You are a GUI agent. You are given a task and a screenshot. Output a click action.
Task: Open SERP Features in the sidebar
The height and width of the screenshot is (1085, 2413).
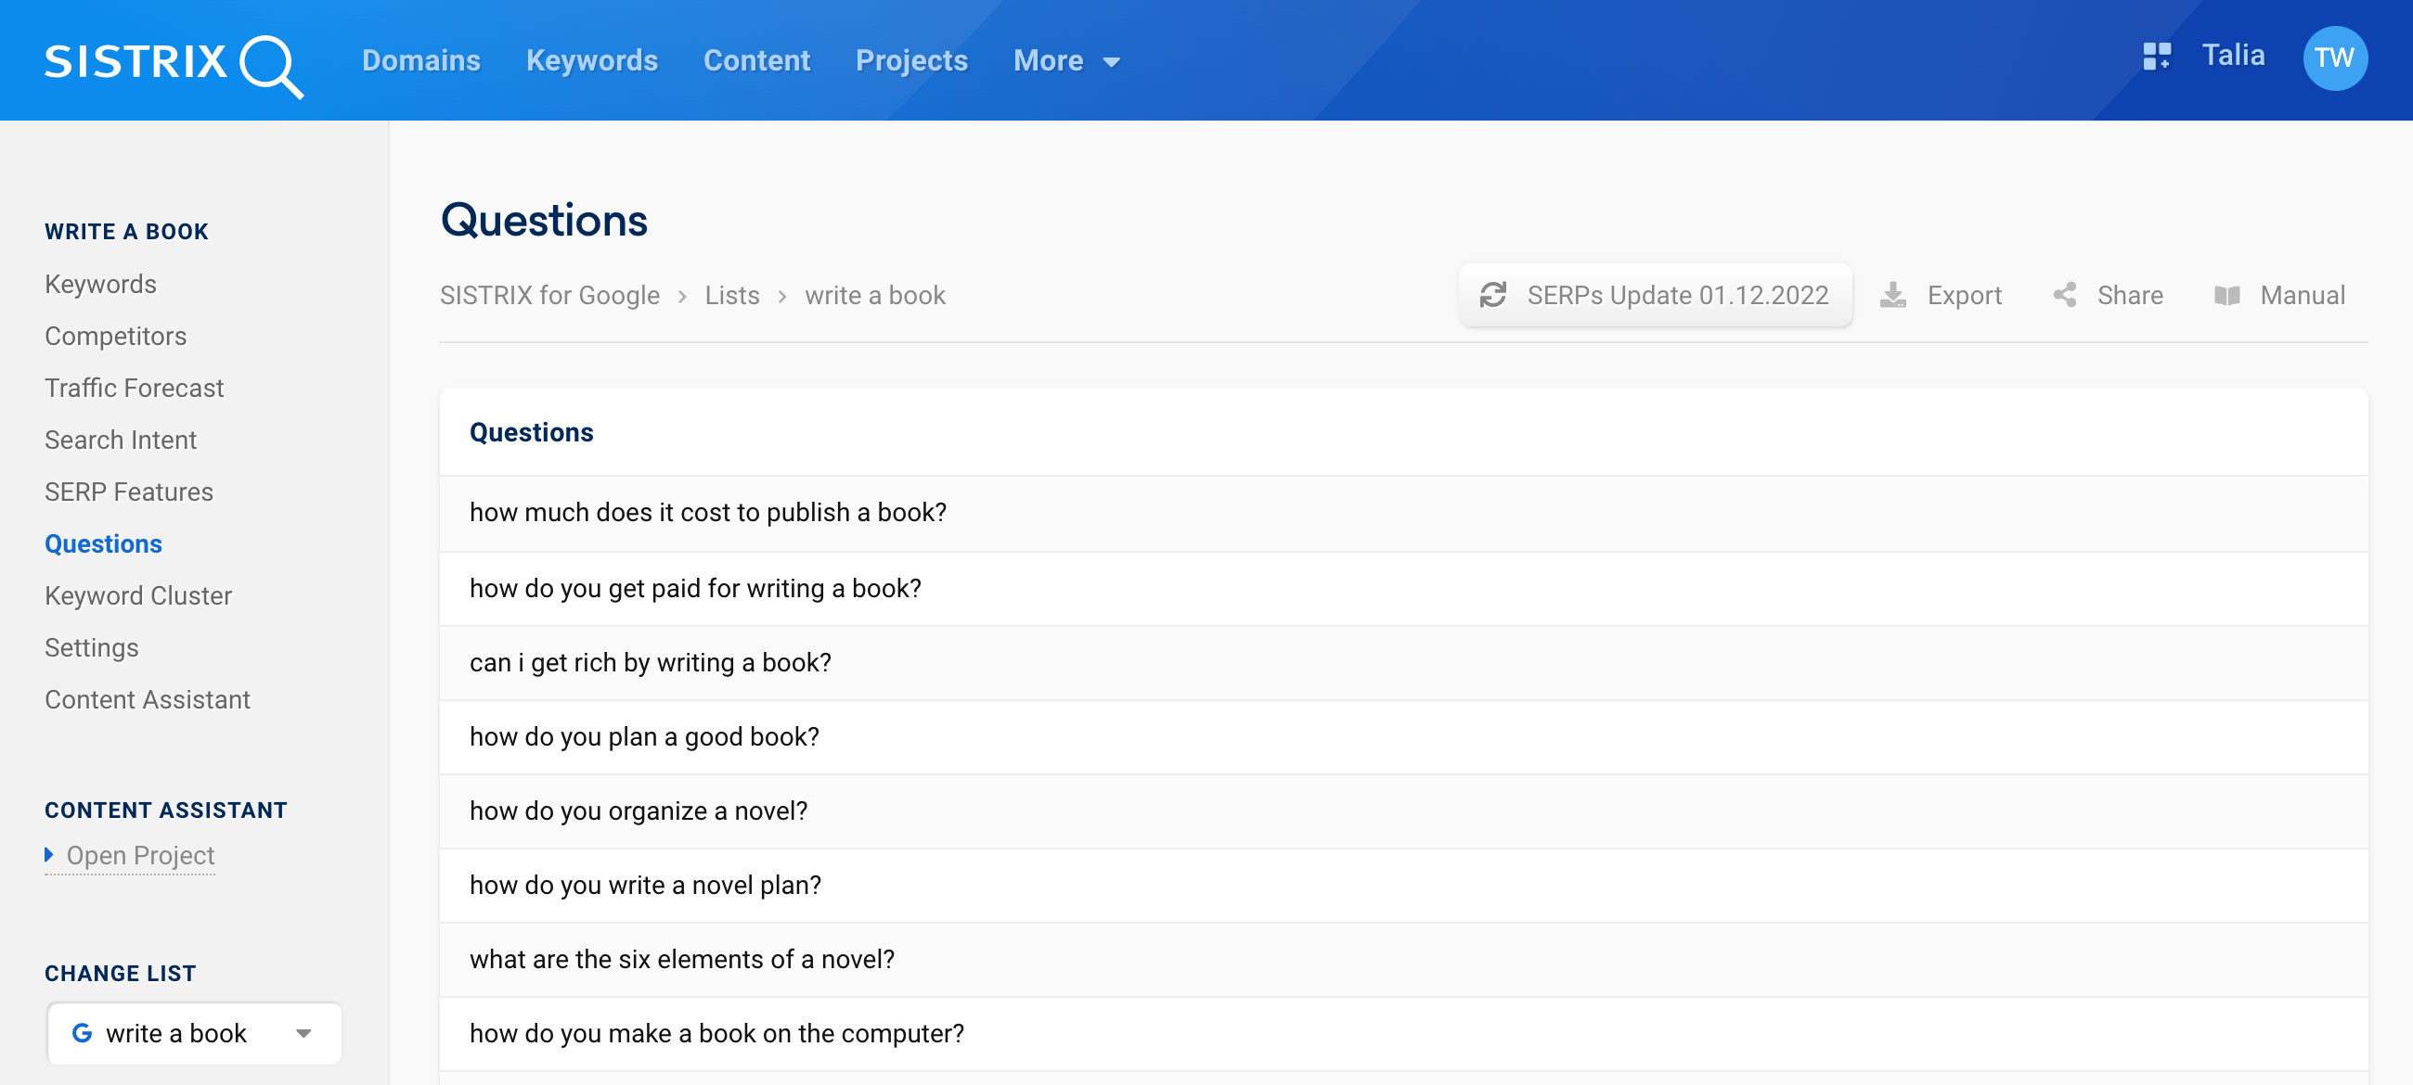tap(128, 491)
